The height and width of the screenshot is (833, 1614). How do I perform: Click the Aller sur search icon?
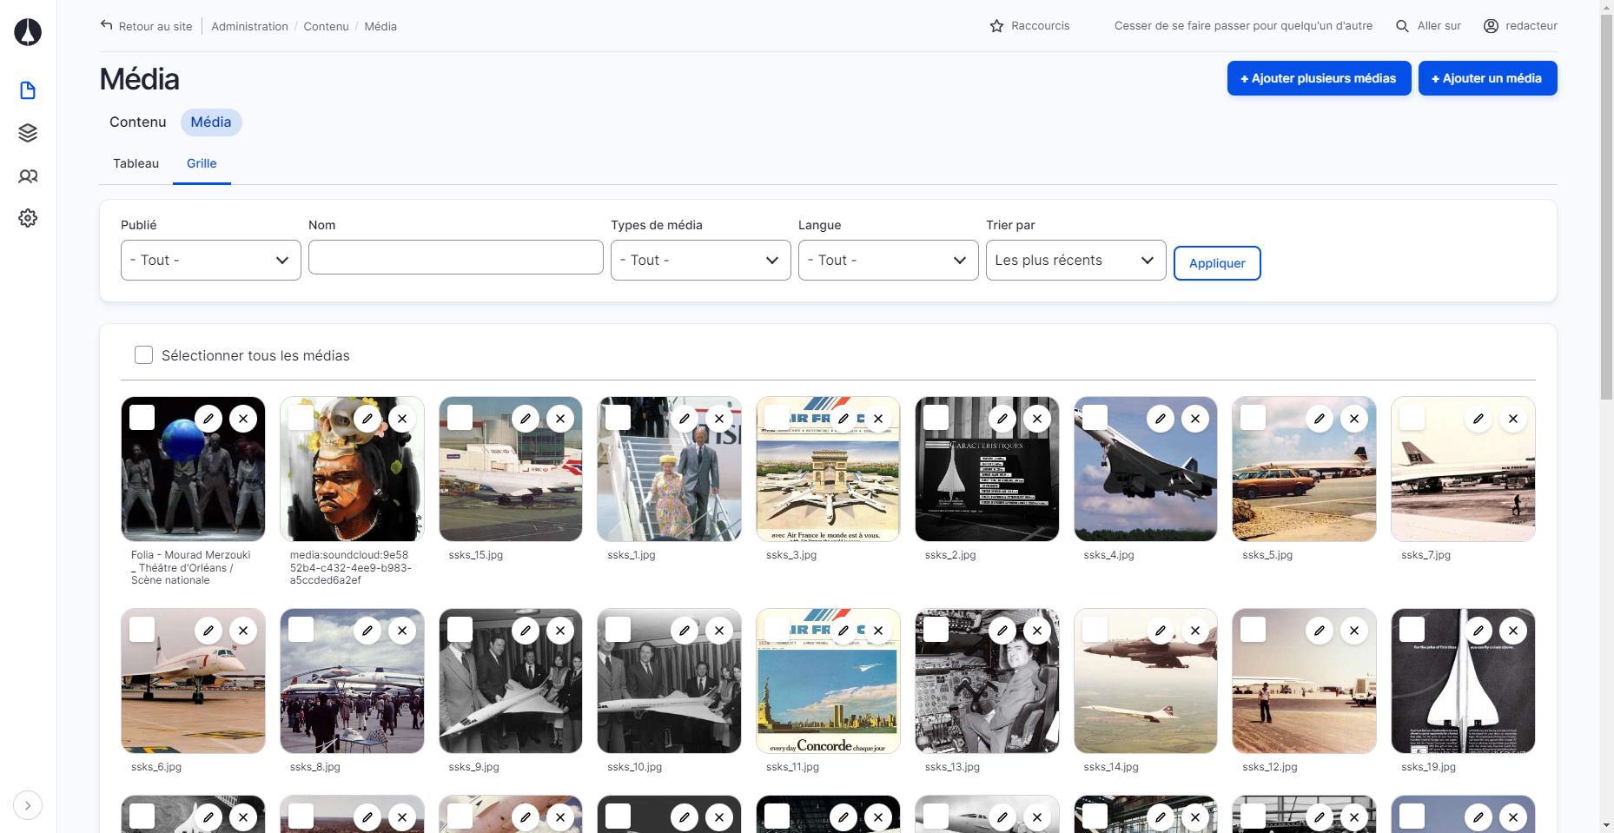[1402, 26]
